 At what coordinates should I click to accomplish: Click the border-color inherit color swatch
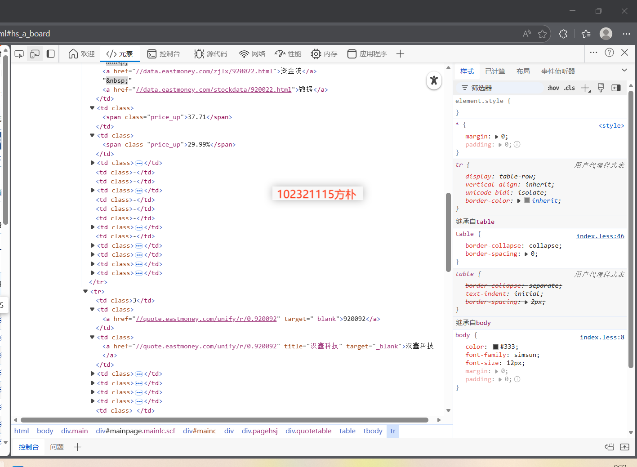point(527,200)
